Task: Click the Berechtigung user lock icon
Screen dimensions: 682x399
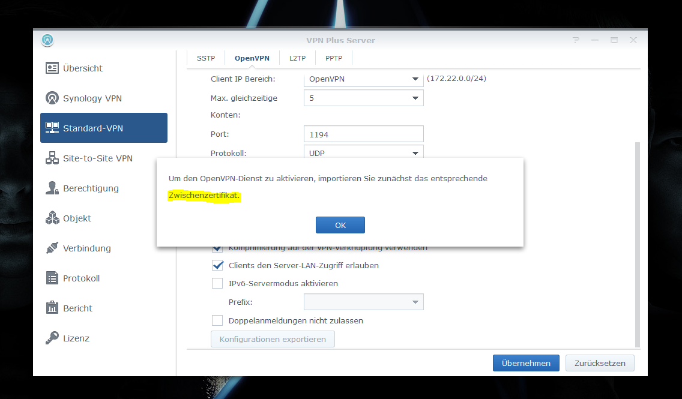Action: coord(52,188)
